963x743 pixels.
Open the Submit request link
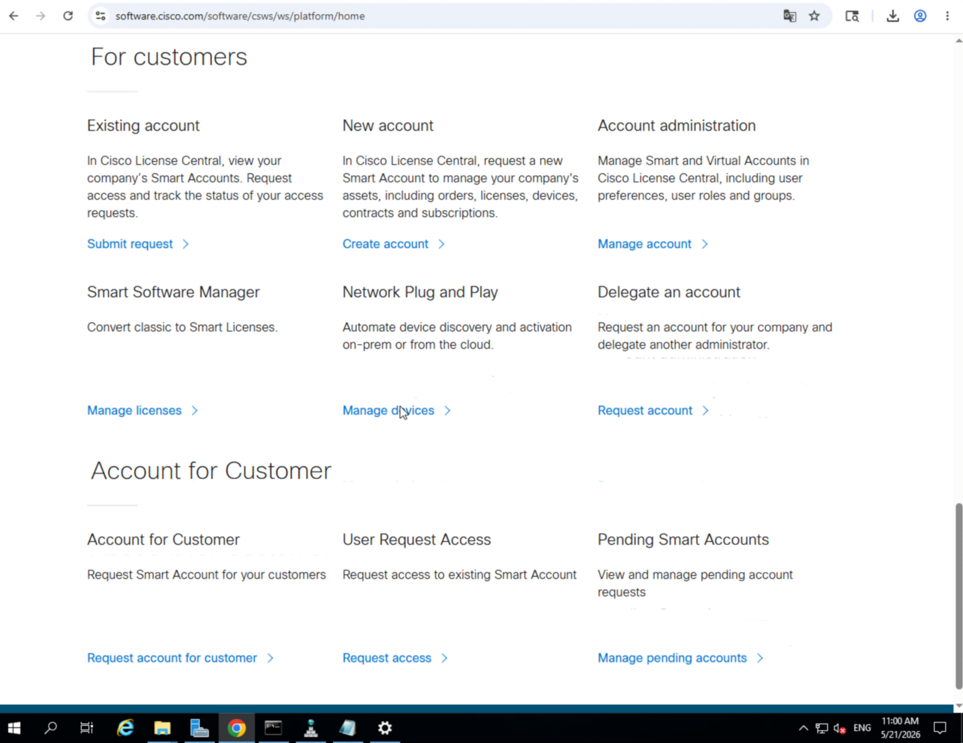[130, 244]
